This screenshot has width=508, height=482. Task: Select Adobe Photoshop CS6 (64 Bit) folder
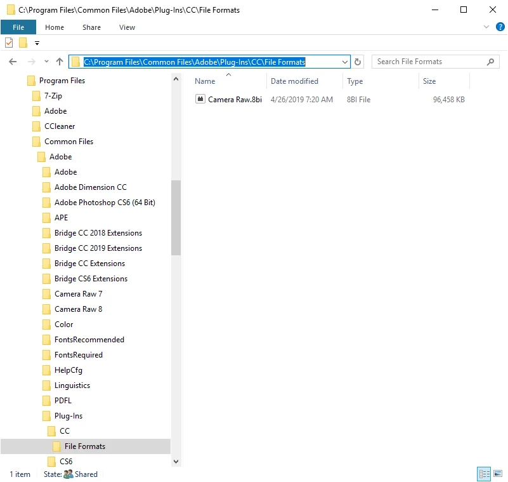(105, 203)
